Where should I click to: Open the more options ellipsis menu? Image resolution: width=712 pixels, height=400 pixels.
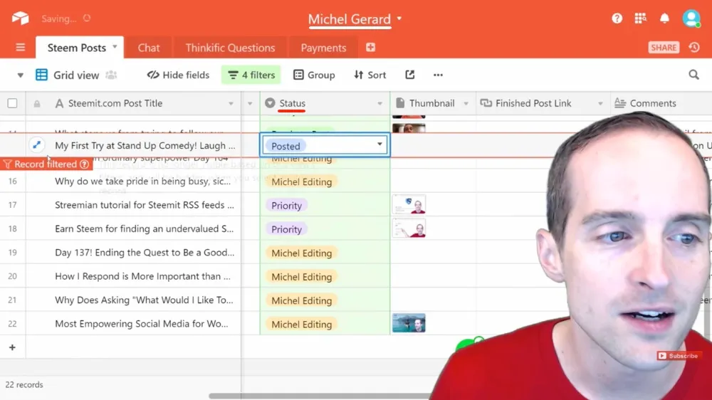click(x=438, y=75)
